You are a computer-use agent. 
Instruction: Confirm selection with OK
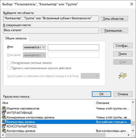coord(101,94)
